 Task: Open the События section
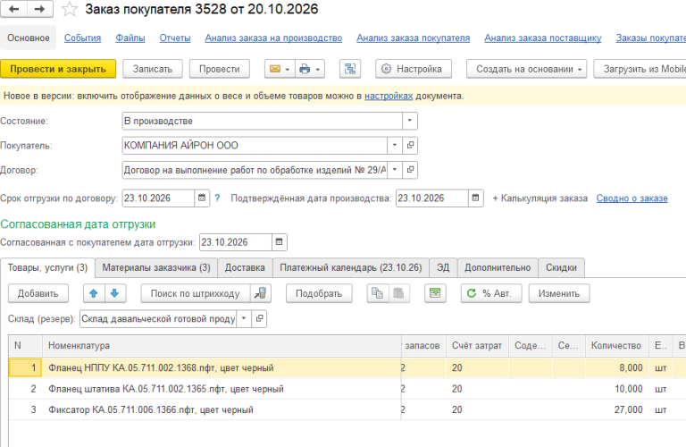point(82,38)
